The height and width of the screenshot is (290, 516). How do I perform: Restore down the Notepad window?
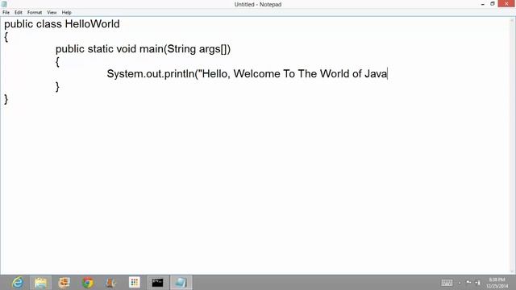(x=493, y=4)
